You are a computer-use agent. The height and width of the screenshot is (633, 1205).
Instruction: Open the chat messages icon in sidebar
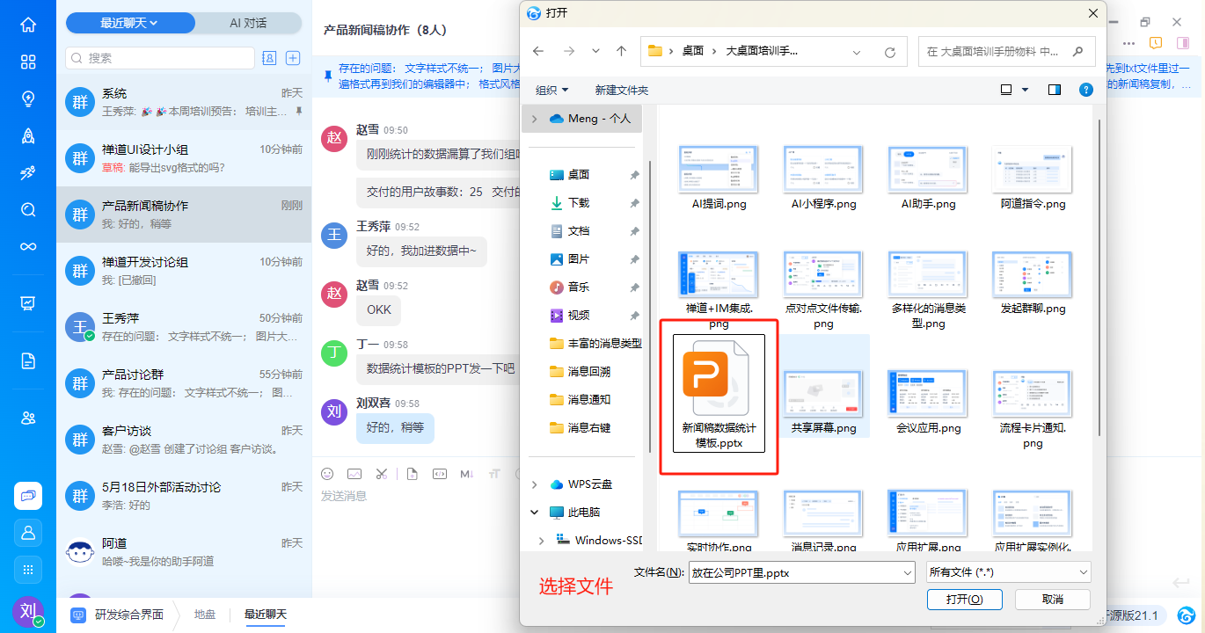click(x=28, y=496)
